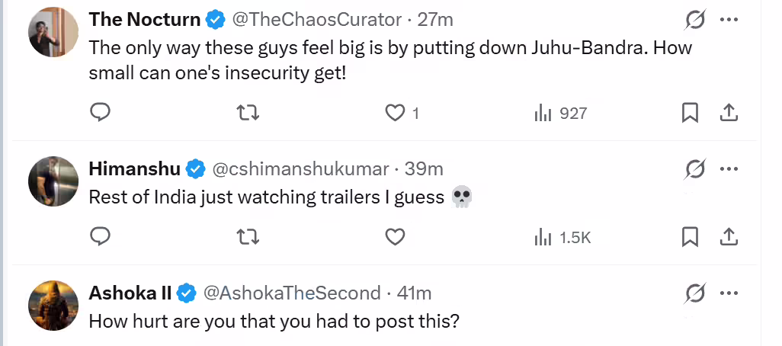Bookmark The Nocturn's tweet

[x=690, y=113]
